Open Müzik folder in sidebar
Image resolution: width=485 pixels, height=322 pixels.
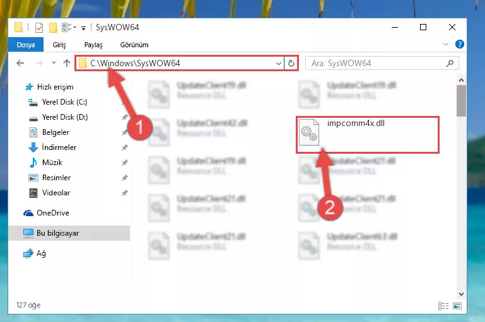[52, 163]
